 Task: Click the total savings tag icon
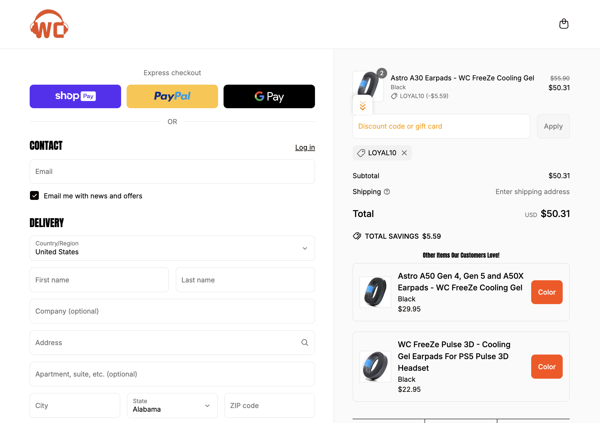click(357, 236)
